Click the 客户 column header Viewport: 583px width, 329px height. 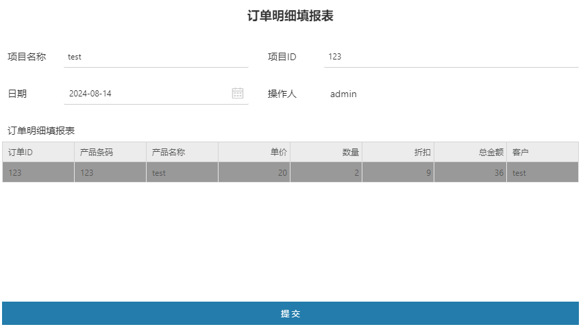(x=543, y=152)
